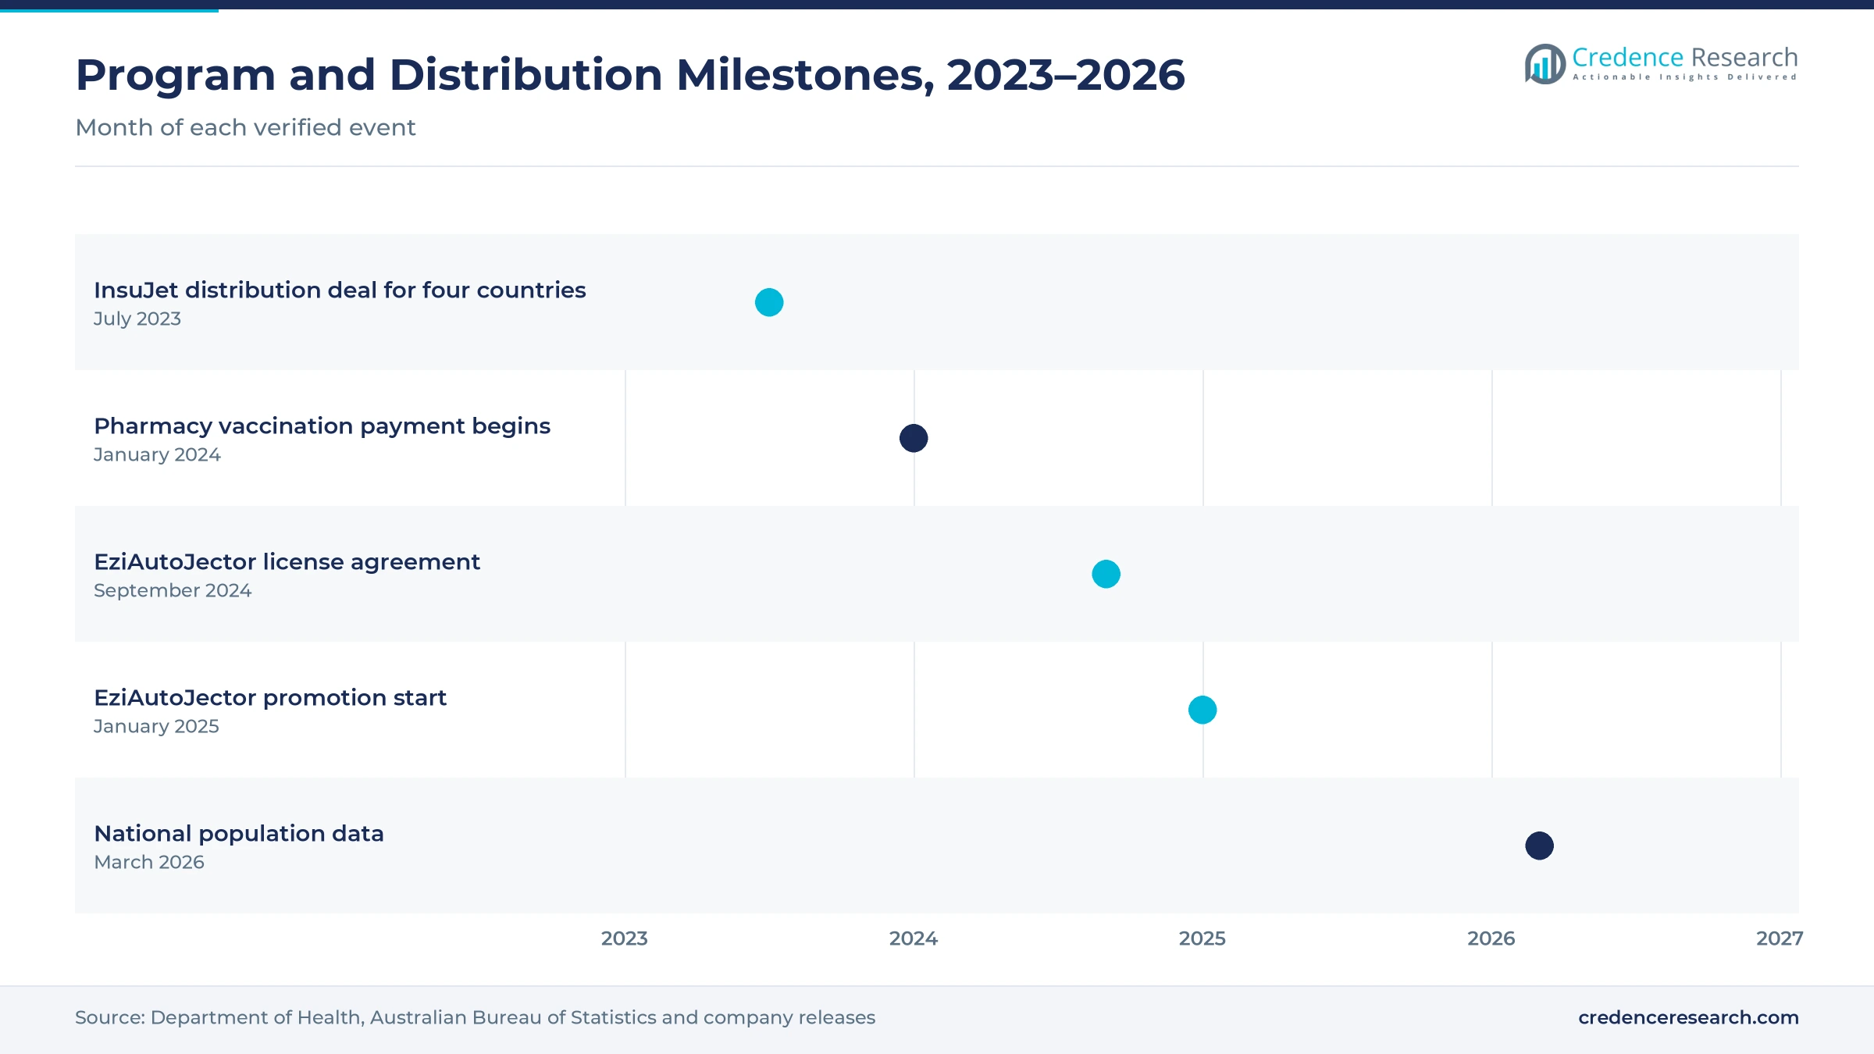Screen dimensions: 1874x1054
Task: Click the 2023 axis label
Action: 625,938
